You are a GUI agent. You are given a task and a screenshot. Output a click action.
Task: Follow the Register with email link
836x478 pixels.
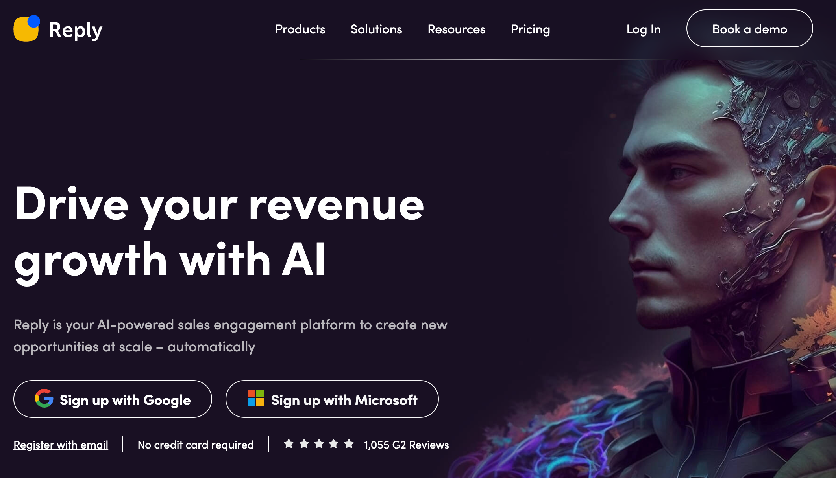(61, 445)
